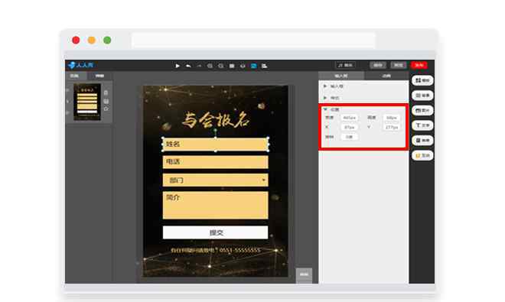Viewport: 505px width, 302px height.
Task: Click the white 提交 button on the canvas
Action: pos(216,232)
